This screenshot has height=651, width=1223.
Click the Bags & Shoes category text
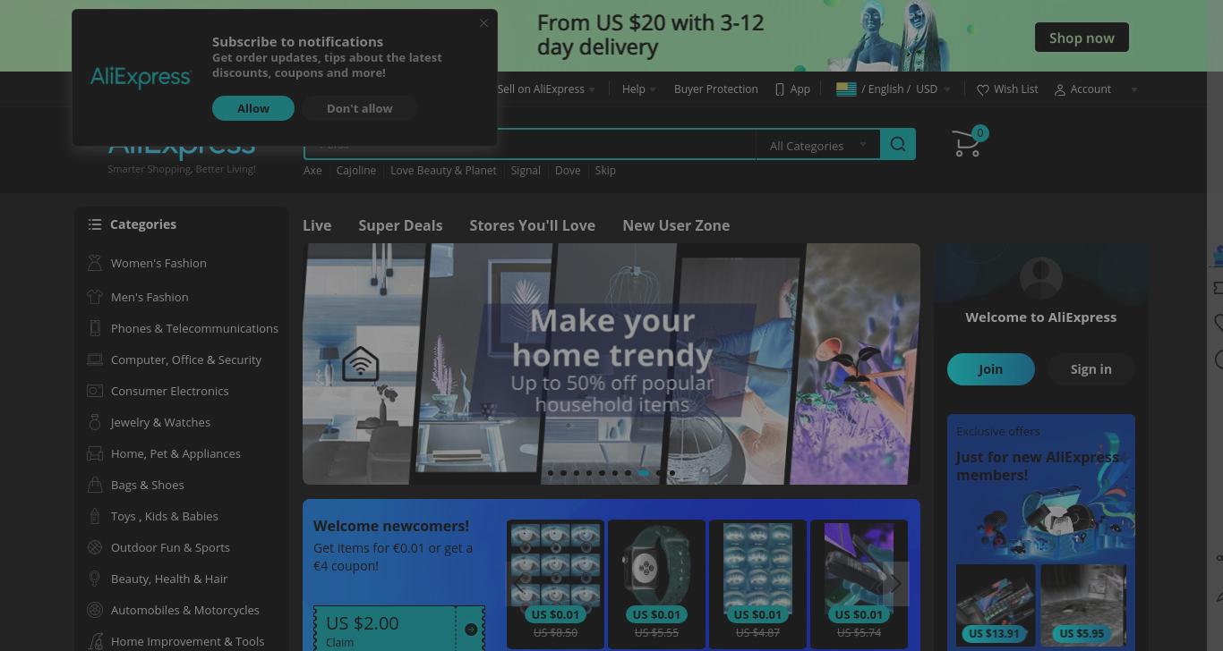[148, 485]
